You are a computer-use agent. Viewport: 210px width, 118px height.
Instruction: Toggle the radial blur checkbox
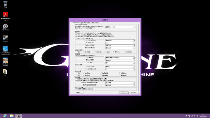tap(76, 81)
